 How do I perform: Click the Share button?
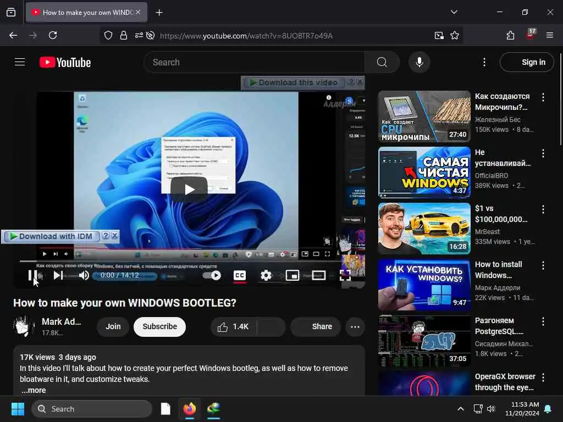tap(316, 326)
